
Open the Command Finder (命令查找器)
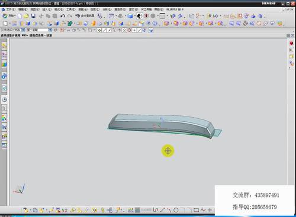point(85,16)
